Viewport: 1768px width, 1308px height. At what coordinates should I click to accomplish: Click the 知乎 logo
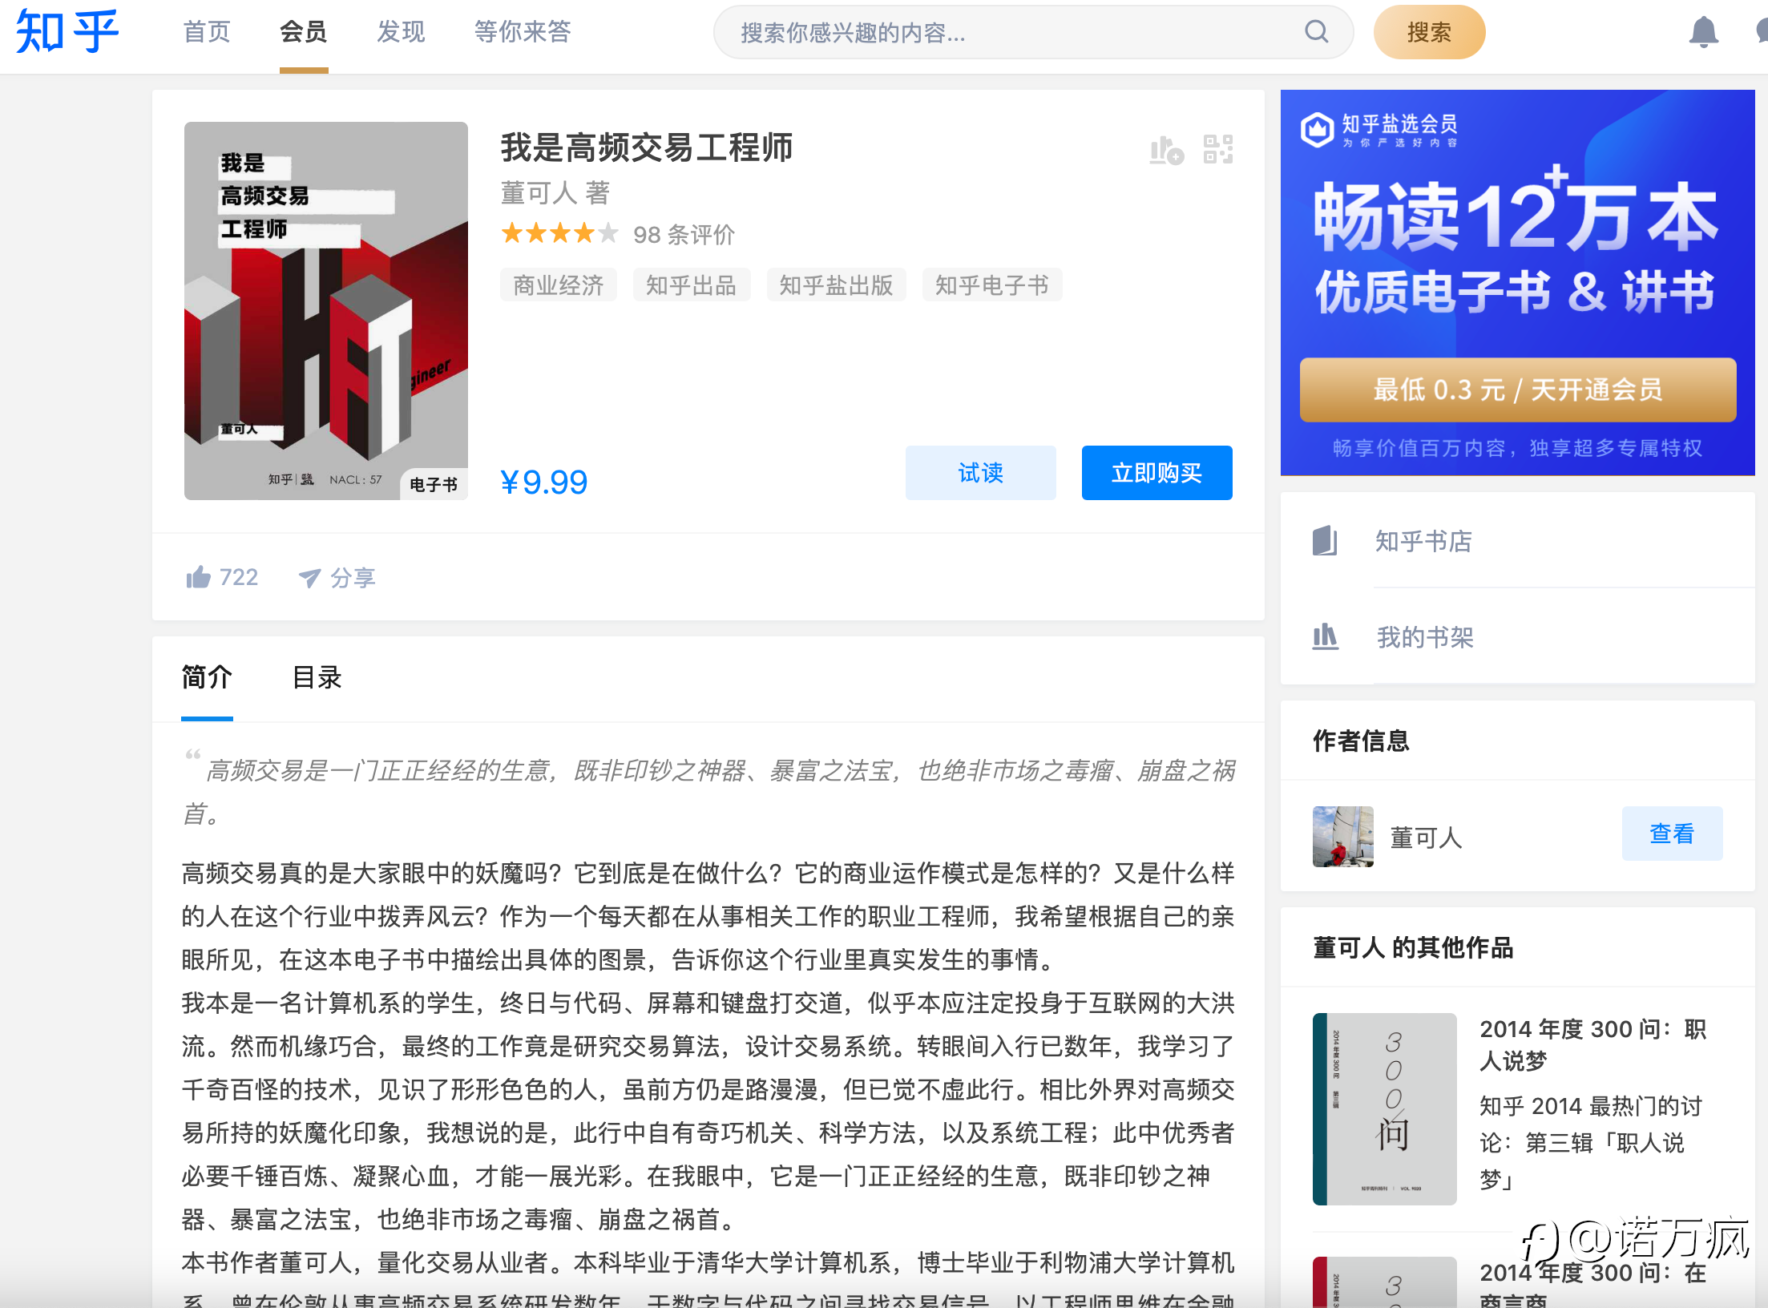pyautogui.click(x=67, y=32)
